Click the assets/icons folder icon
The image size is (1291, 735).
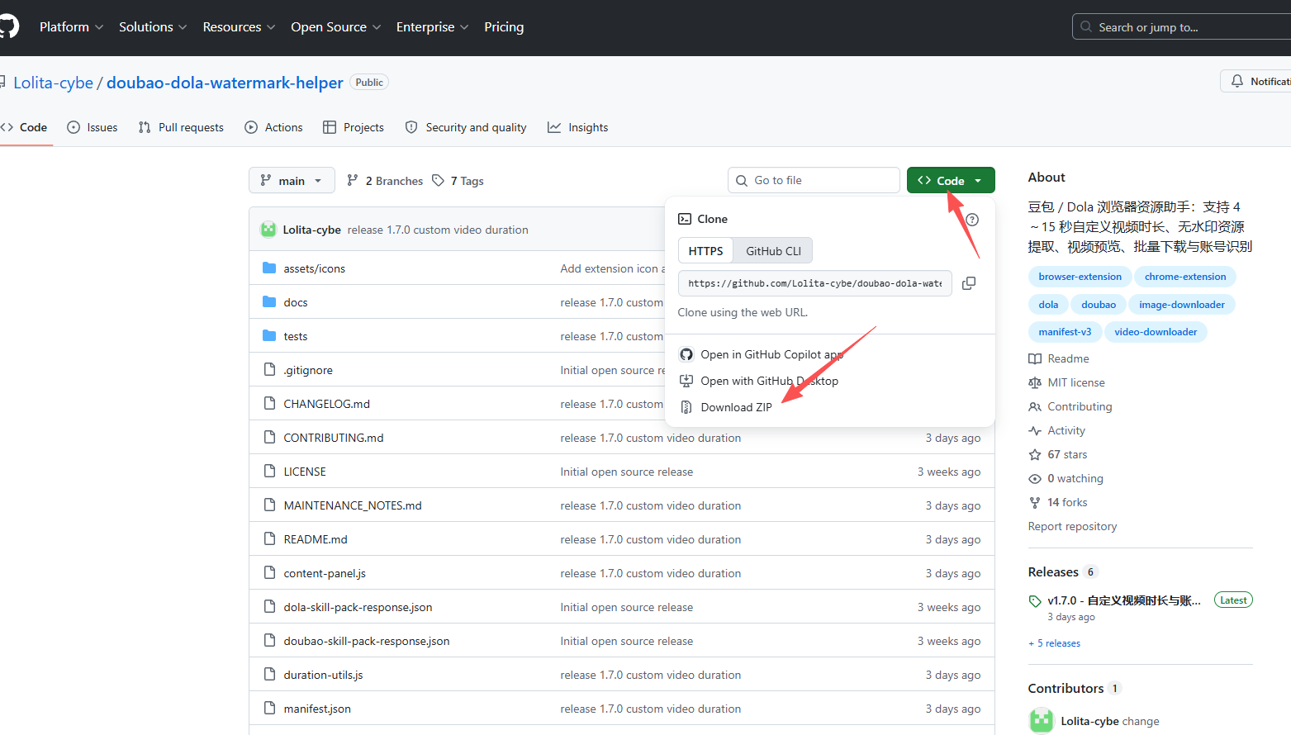click(269, 268)
